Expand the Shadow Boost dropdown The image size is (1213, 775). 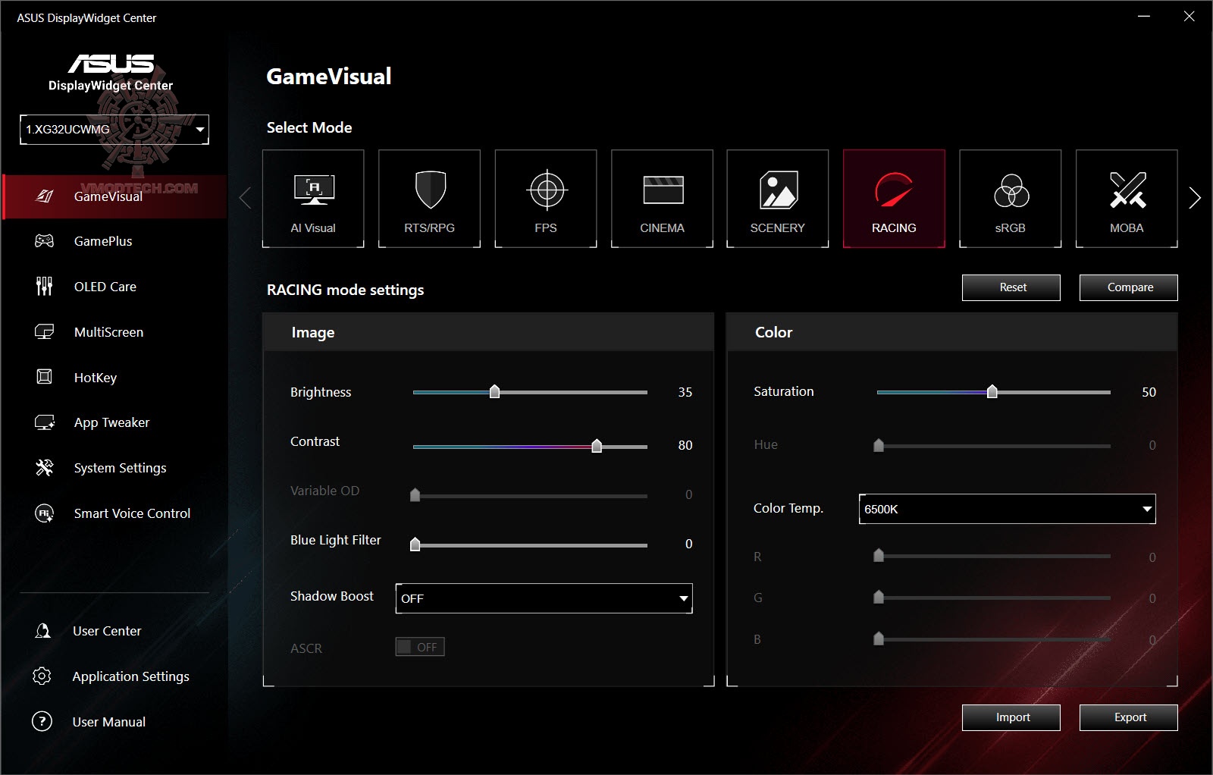tap(544, 598)
